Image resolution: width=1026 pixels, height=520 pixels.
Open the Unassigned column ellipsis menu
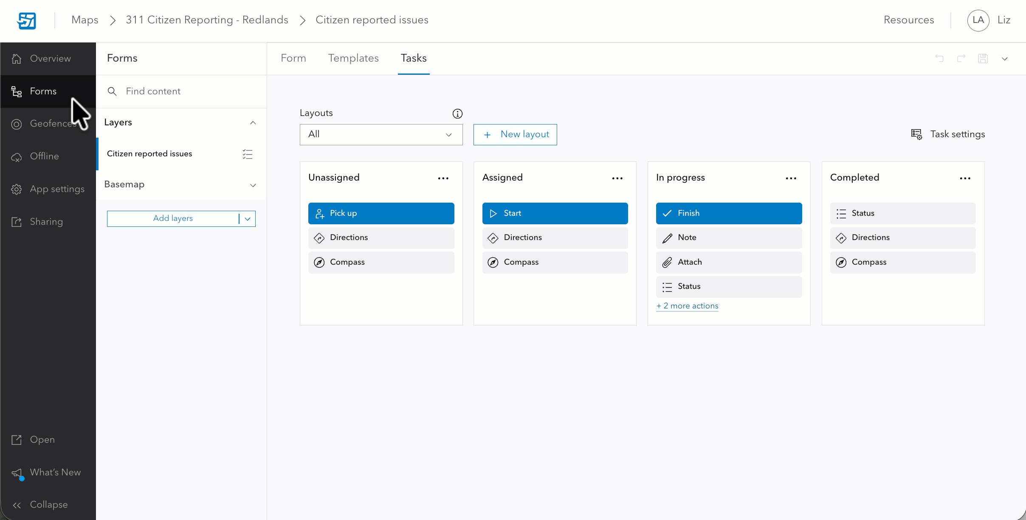pyautogui.click(x=443, y=178)
